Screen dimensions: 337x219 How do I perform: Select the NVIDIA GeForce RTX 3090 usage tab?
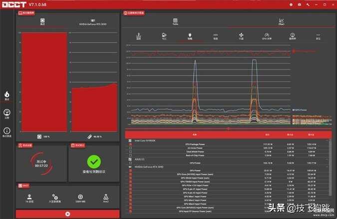point(93,22)
